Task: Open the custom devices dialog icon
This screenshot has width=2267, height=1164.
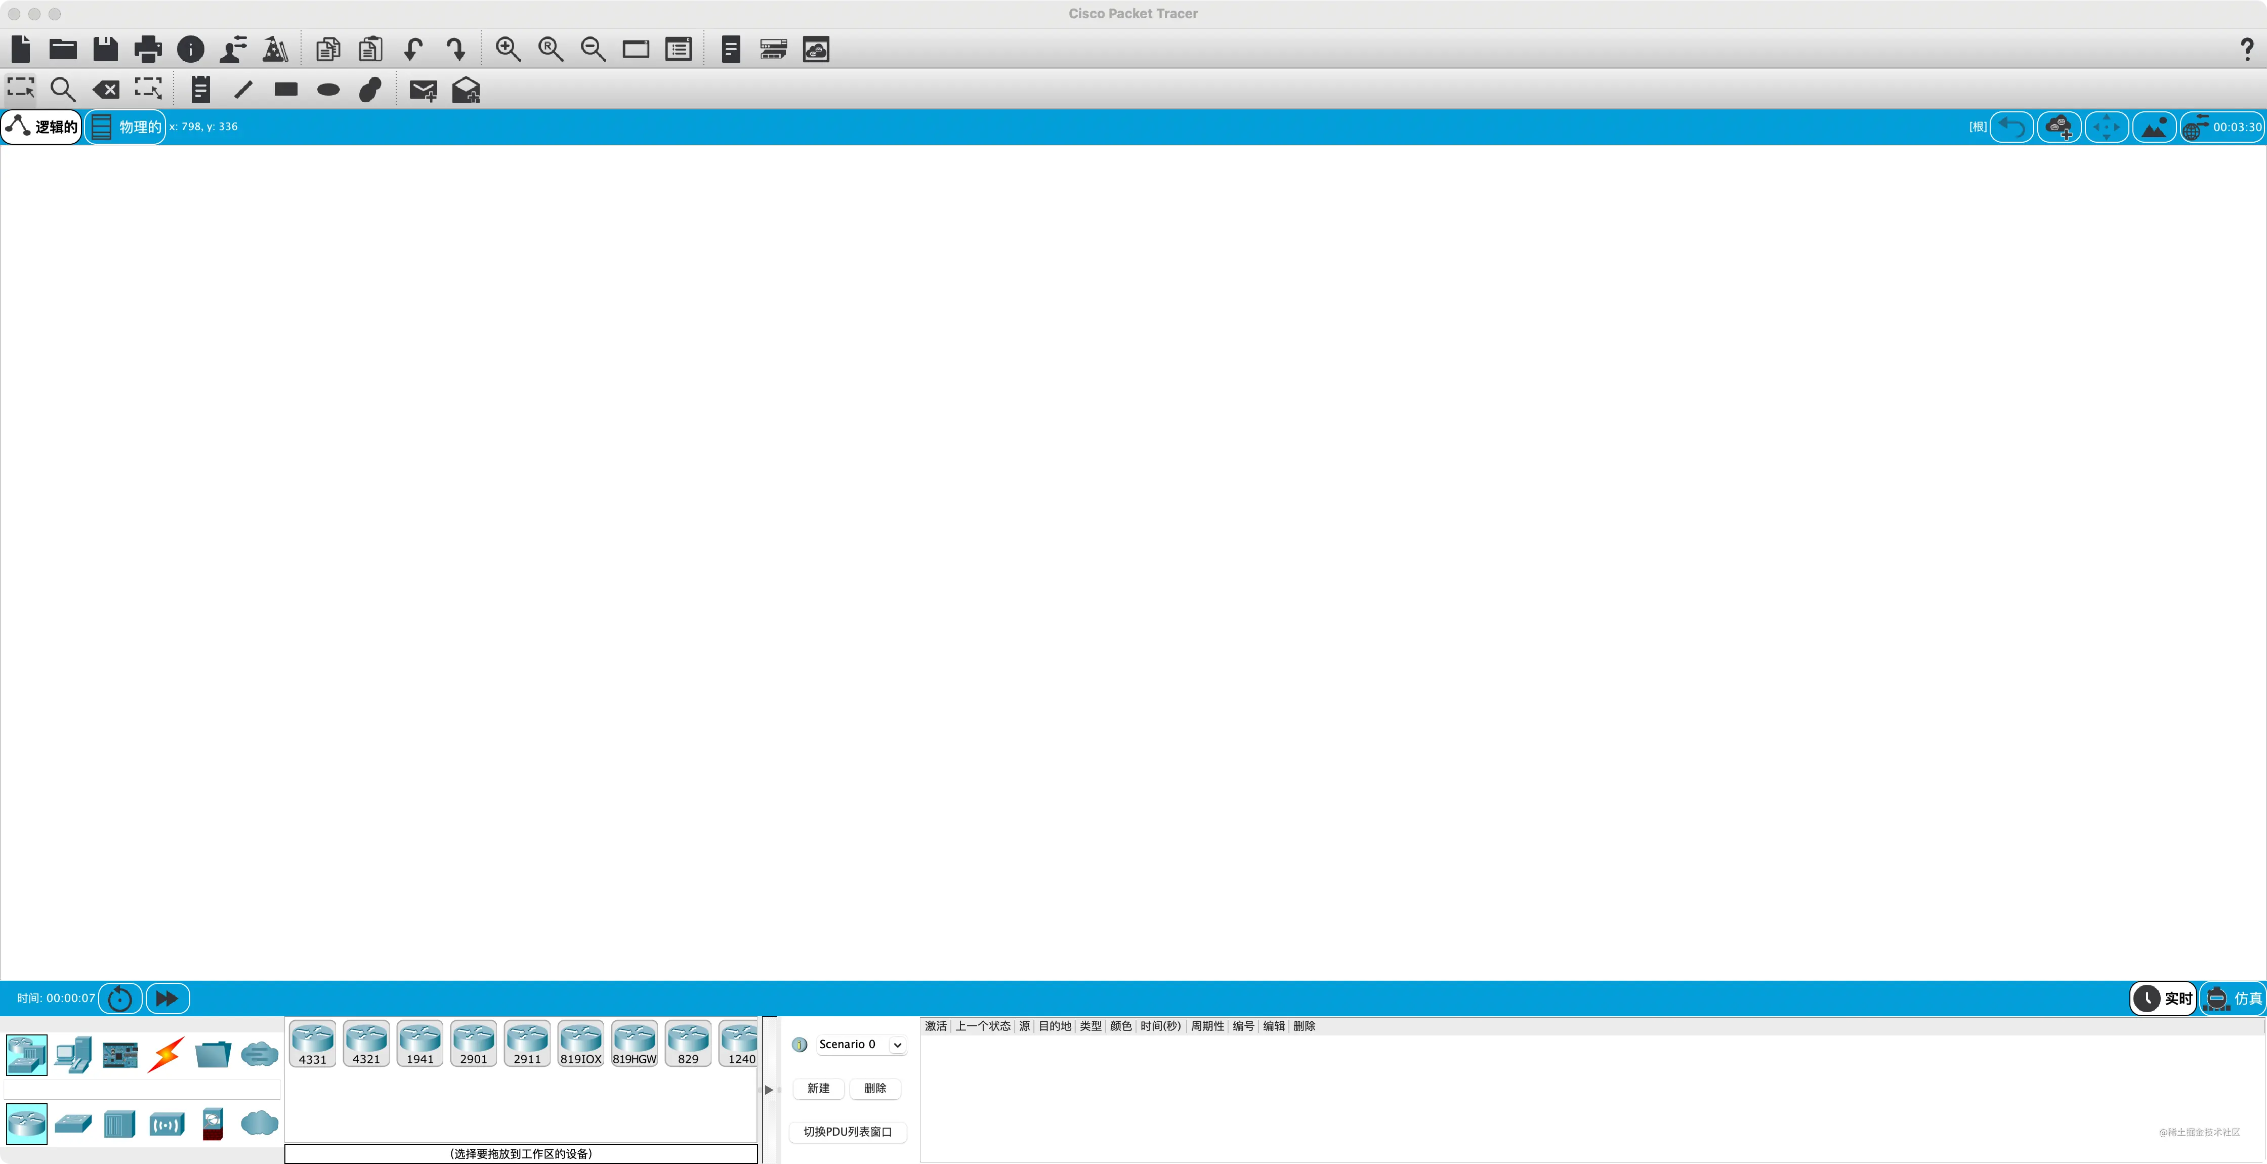Action: pyautogui.click(x=679, y=49)
